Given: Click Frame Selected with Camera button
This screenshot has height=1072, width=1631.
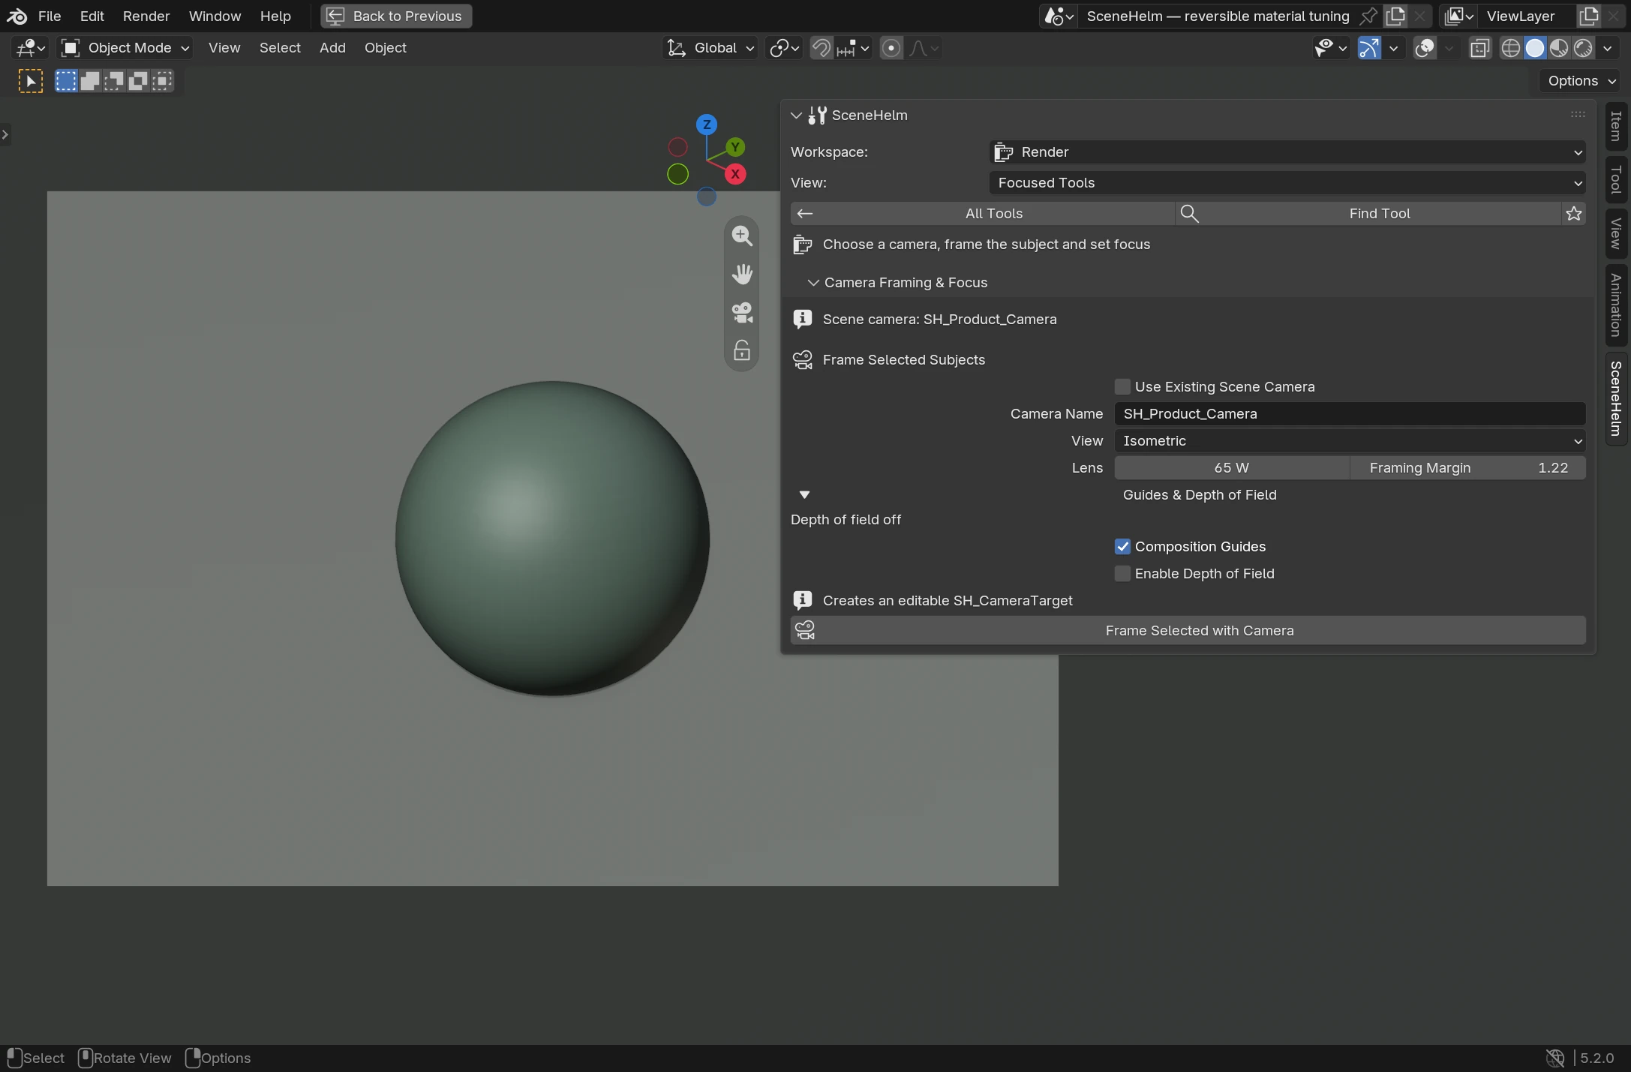Looking at the screenshot, I should point(1188,631).
